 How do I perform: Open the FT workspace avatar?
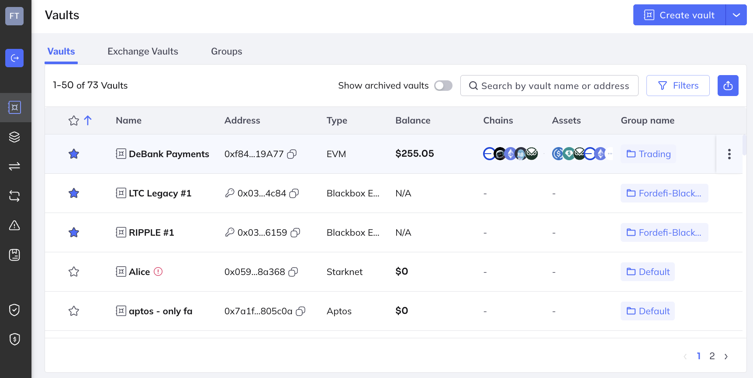14,16
